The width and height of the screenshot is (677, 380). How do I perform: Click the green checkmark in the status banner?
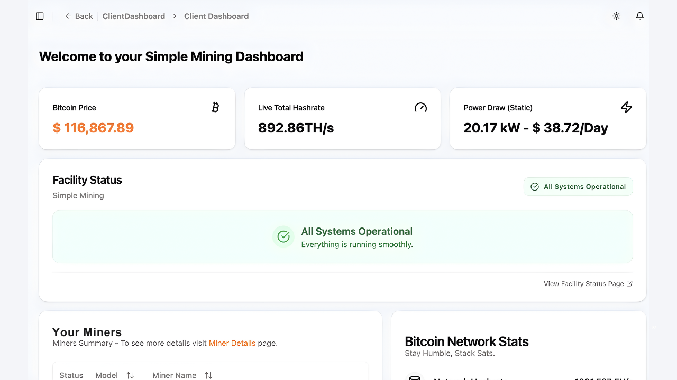283,236
